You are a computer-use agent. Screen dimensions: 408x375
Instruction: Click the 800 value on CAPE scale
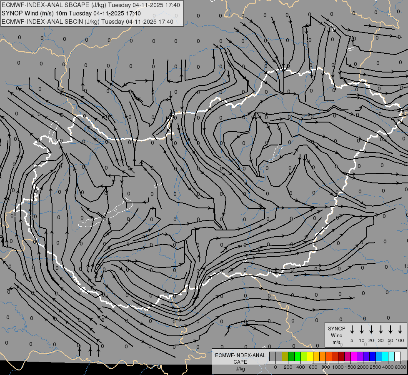click(325, 367)
